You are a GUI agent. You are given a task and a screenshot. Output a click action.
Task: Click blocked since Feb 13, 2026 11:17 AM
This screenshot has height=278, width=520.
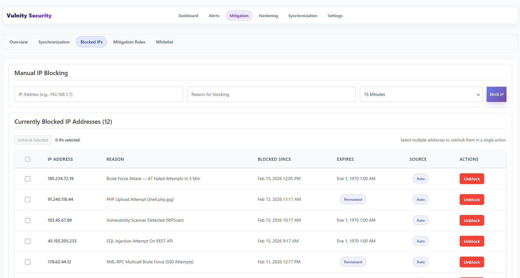[279, 199]
